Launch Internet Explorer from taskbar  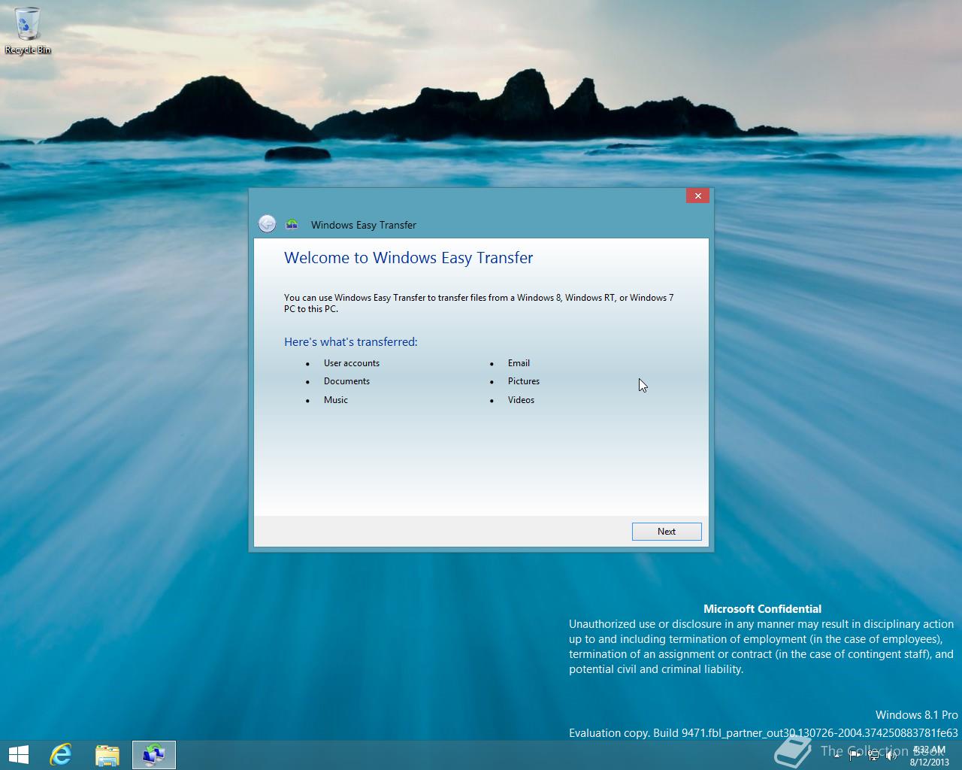pos(61,755)
